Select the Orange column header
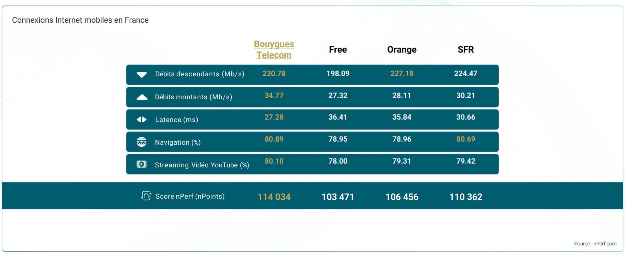625x255 pixels. [x=402, y=49]
